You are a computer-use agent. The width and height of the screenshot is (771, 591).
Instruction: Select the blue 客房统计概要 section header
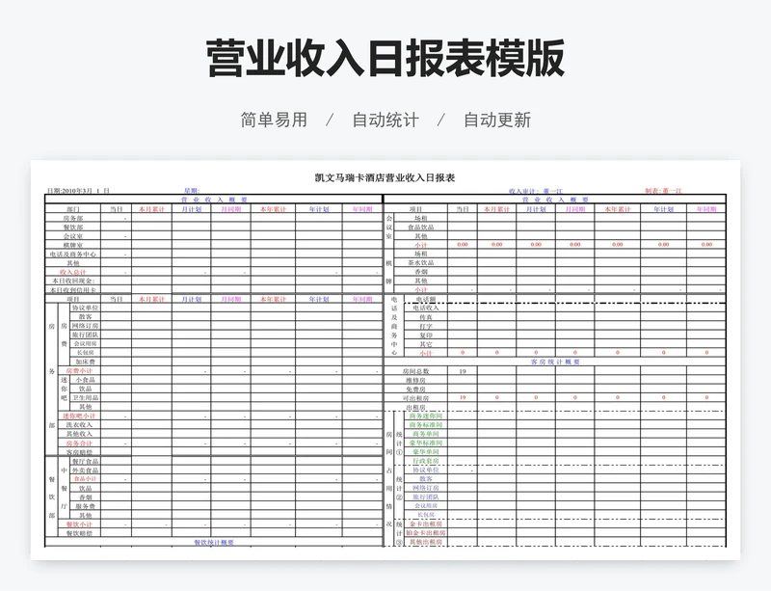pyautogui.click(x=555, y=362)
